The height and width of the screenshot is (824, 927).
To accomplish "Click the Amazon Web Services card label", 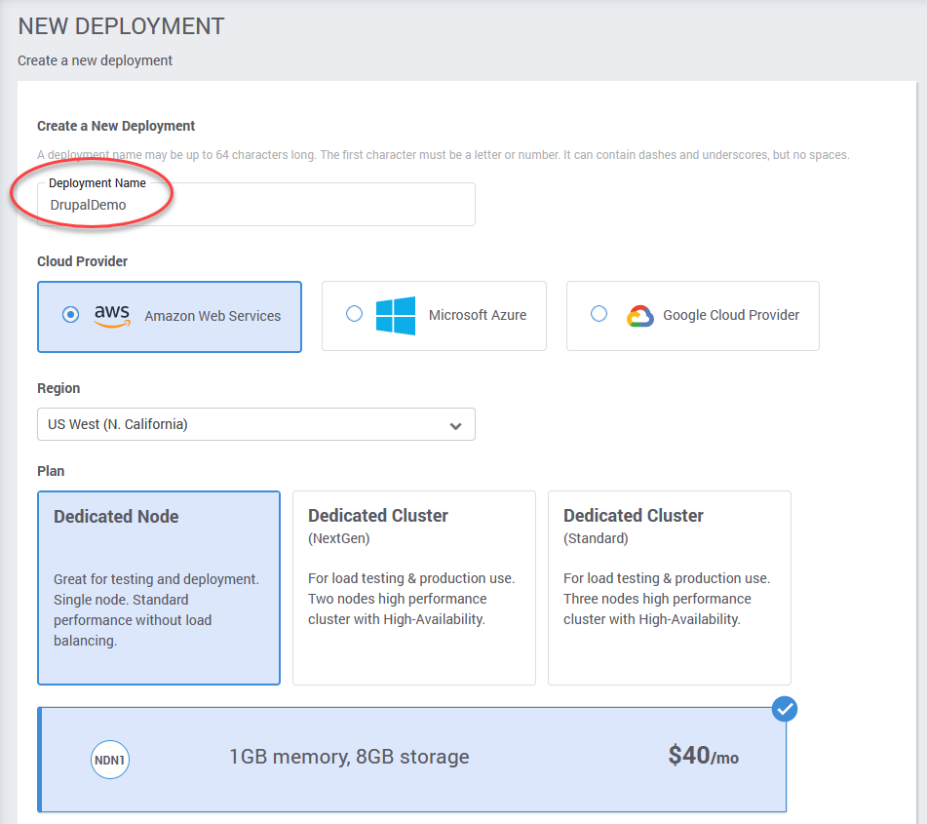I will [x=212, y=317].
